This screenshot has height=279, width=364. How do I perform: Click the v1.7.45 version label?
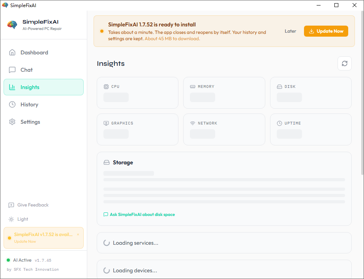[43, 260]
